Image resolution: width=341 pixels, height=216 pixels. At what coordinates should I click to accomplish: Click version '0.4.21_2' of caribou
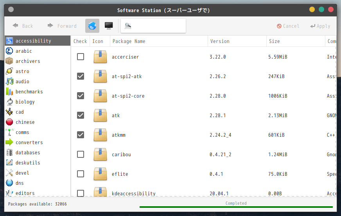coord(220,155)
